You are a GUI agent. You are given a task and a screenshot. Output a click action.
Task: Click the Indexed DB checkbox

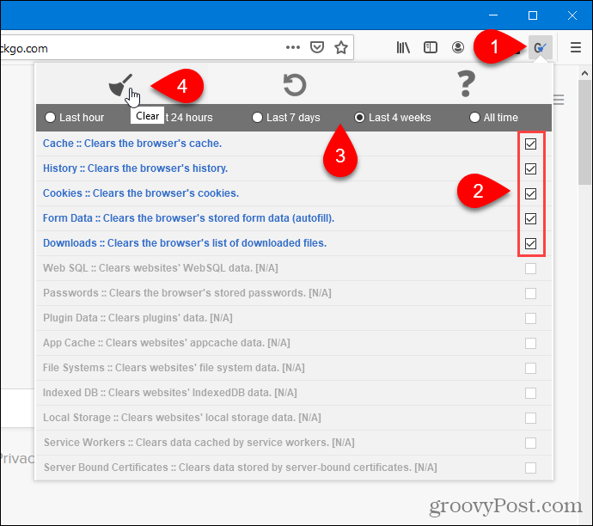[x=530, y=394]
